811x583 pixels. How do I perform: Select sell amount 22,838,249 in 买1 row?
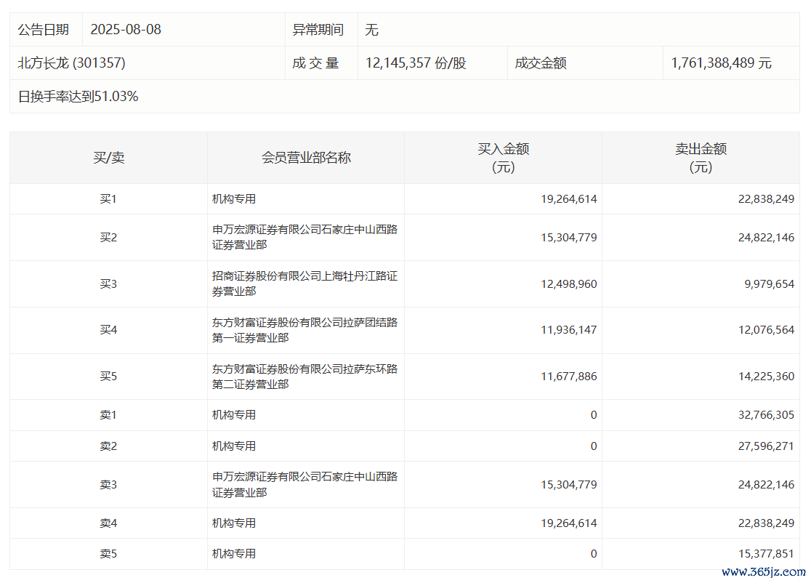click(766, 198)
